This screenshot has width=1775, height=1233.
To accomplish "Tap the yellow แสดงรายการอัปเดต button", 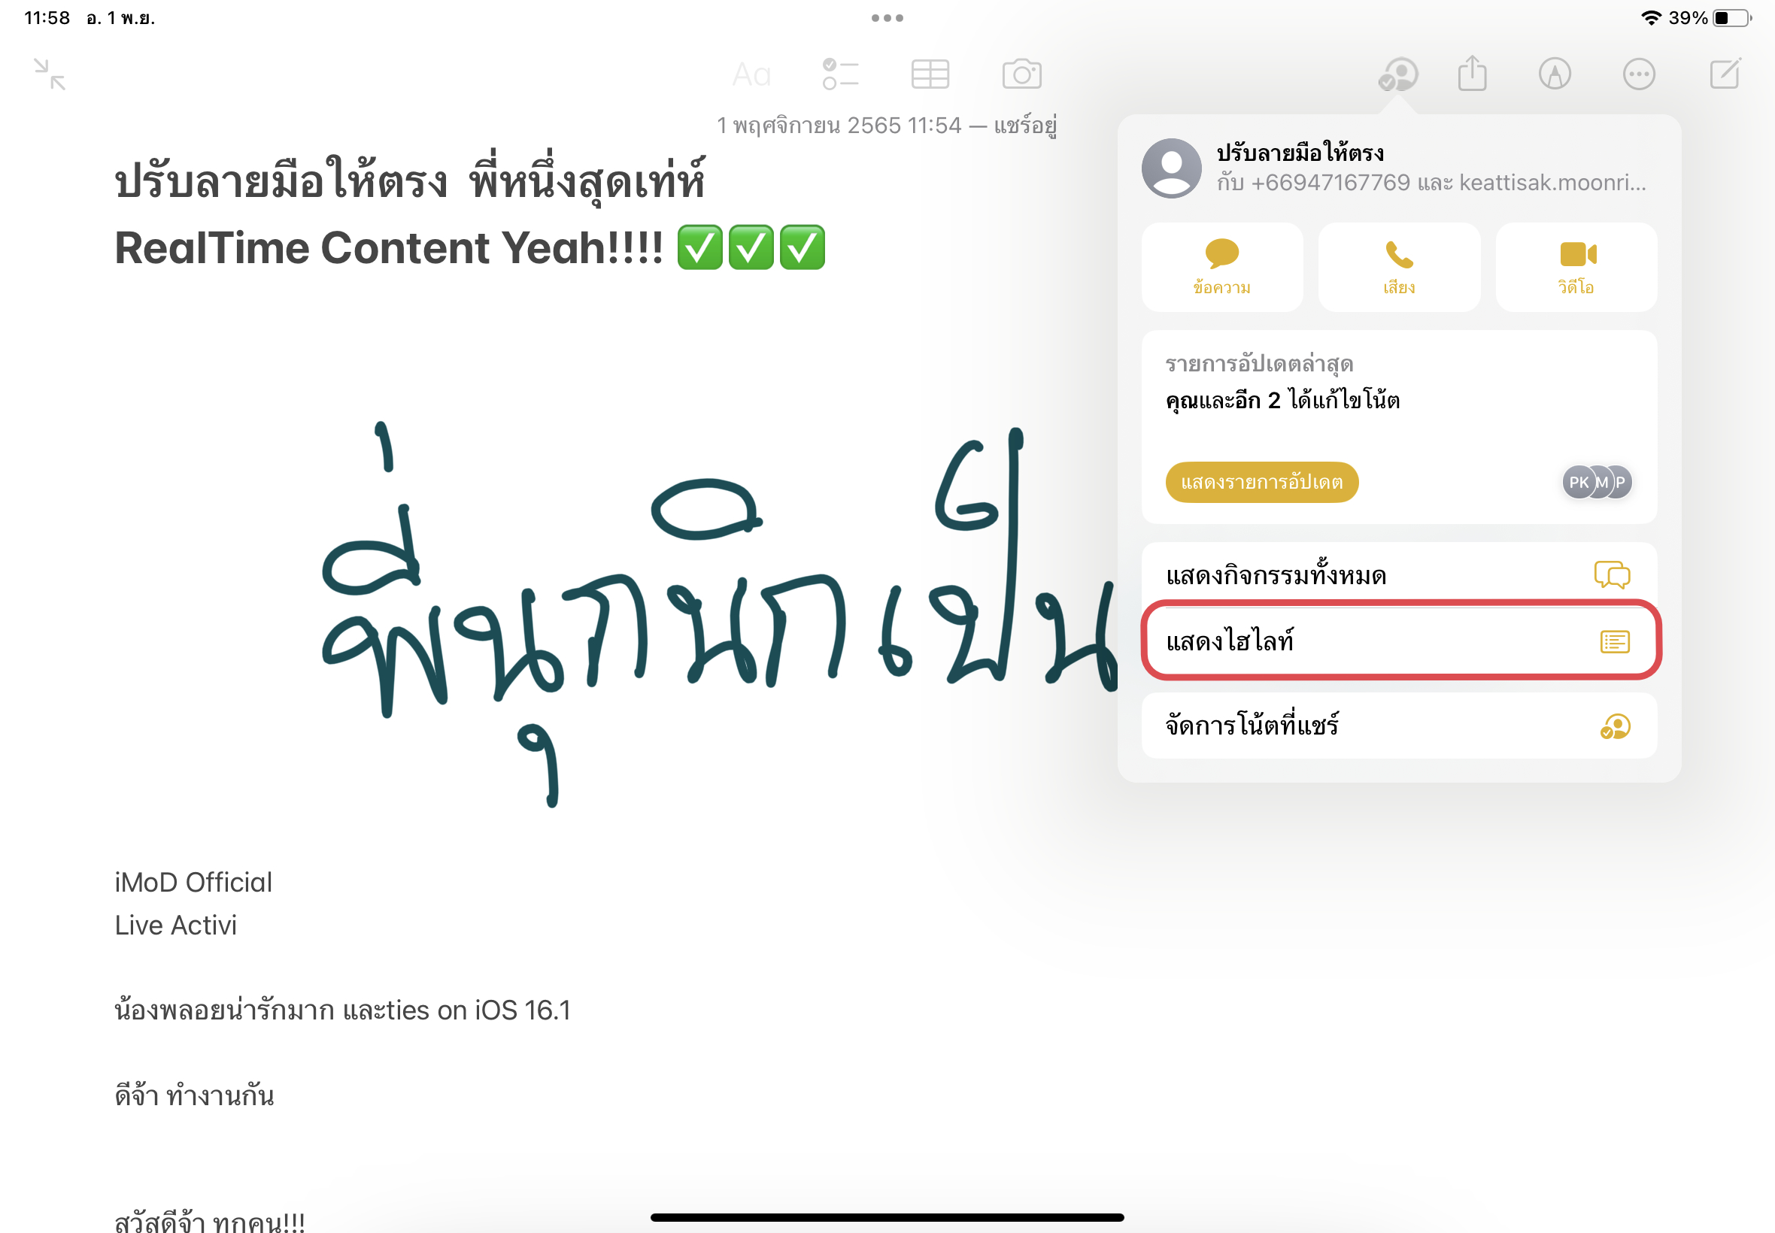I will [1261, 482].
